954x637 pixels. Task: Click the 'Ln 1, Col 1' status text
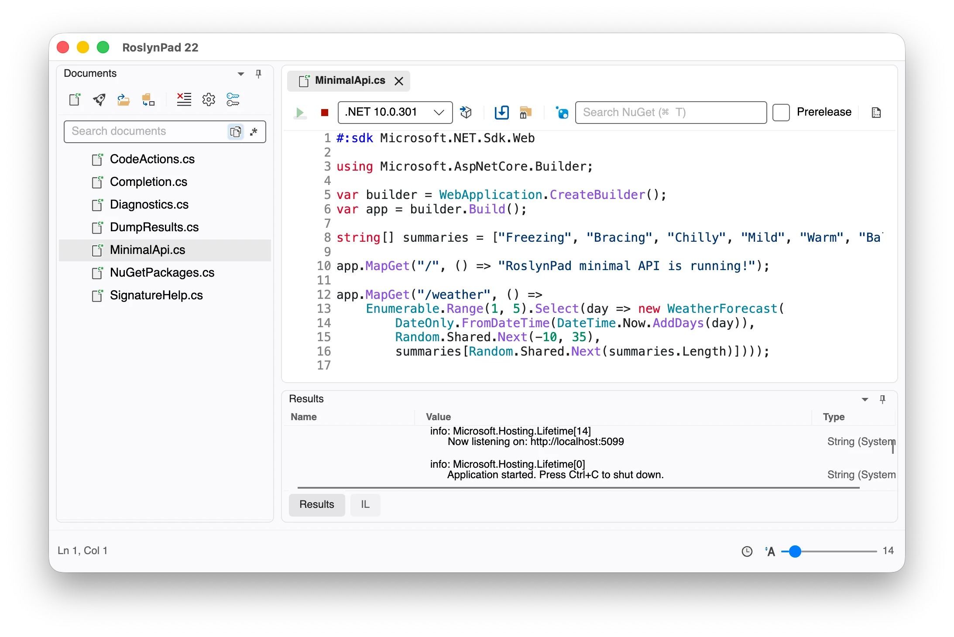click(x=82, y=551)
